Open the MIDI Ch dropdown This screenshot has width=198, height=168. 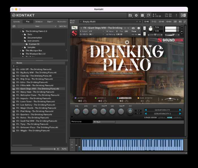coord(92,34)
